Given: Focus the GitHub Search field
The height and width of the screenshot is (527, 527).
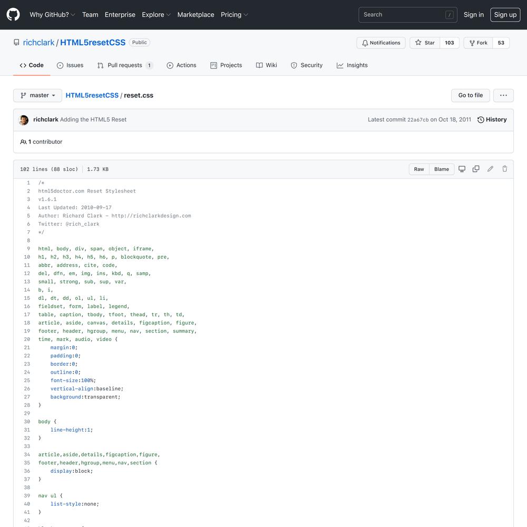Looking at the screenshot, I should (x=408, y=15).
